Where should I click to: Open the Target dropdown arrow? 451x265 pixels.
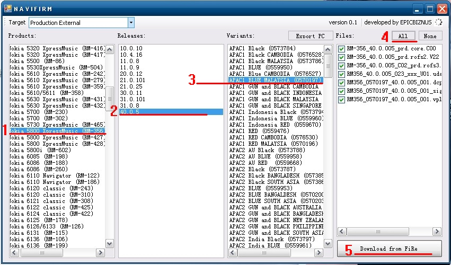tap(131, 22)
